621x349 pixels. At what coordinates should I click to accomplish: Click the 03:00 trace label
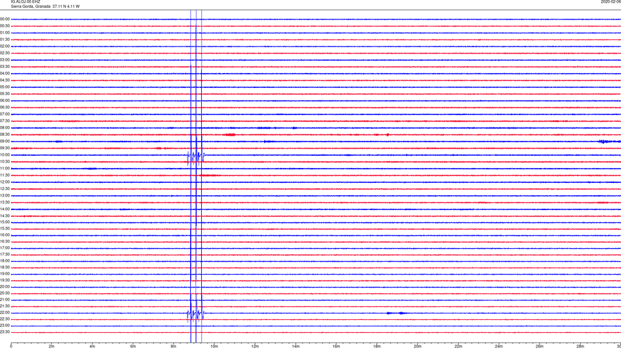pyautogui.click(x=5, y=59)
